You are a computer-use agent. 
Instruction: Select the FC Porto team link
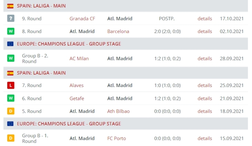[x=117, y=138]
